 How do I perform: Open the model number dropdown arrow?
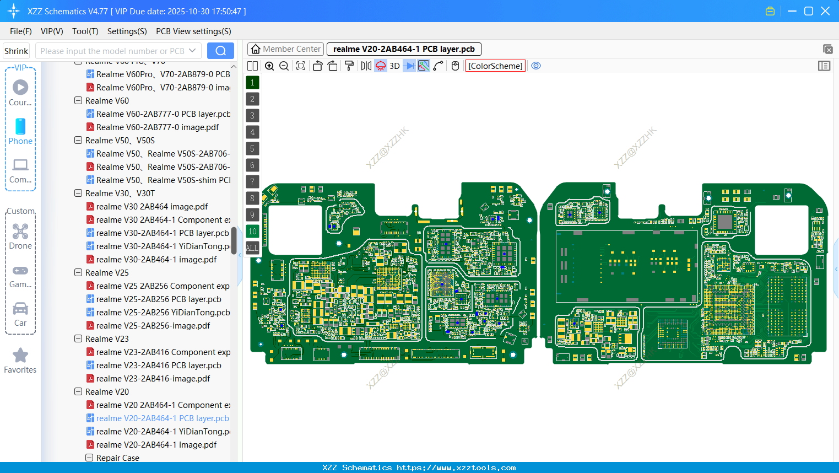tap(192, 51)
